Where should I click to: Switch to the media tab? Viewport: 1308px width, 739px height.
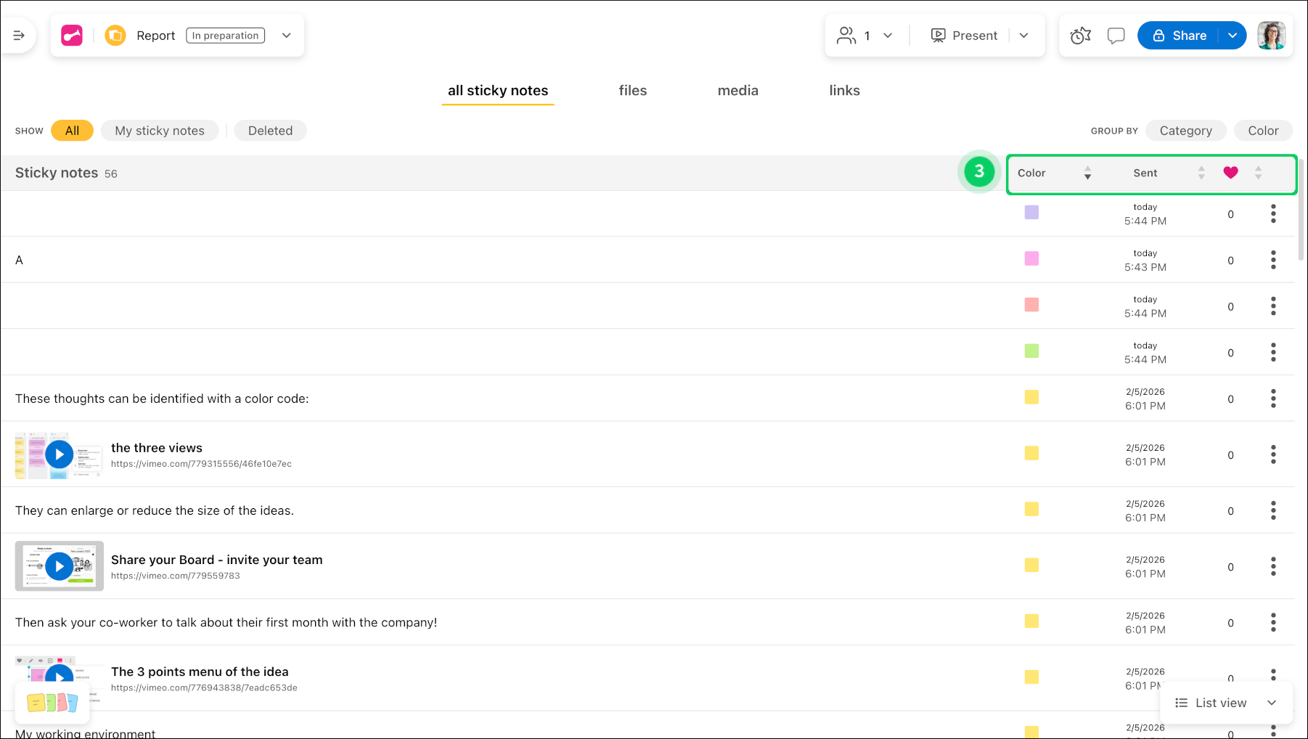tap(737, 91)
